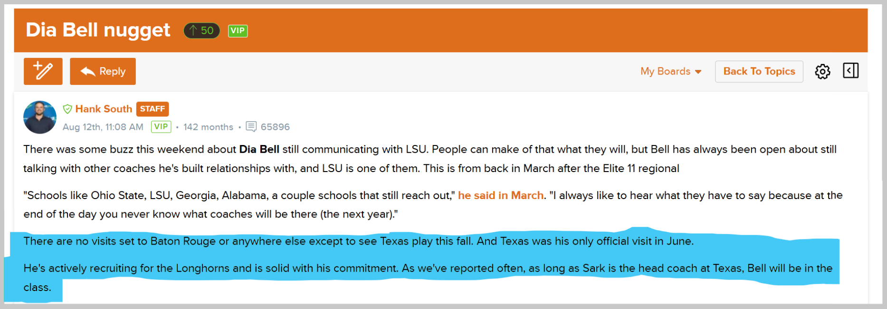This screenshot has height=309, width=887.
Task: Click the new post pencil icon
Action: 43,72
